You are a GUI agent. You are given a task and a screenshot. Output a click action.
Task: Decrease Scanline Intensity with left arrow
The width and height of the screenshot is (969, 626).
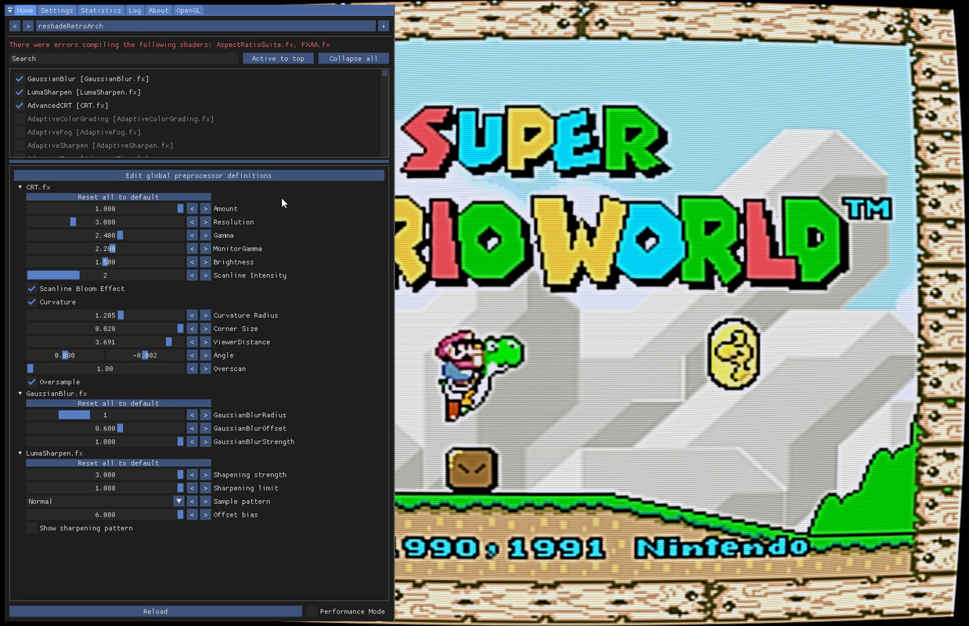coord(192,275)
